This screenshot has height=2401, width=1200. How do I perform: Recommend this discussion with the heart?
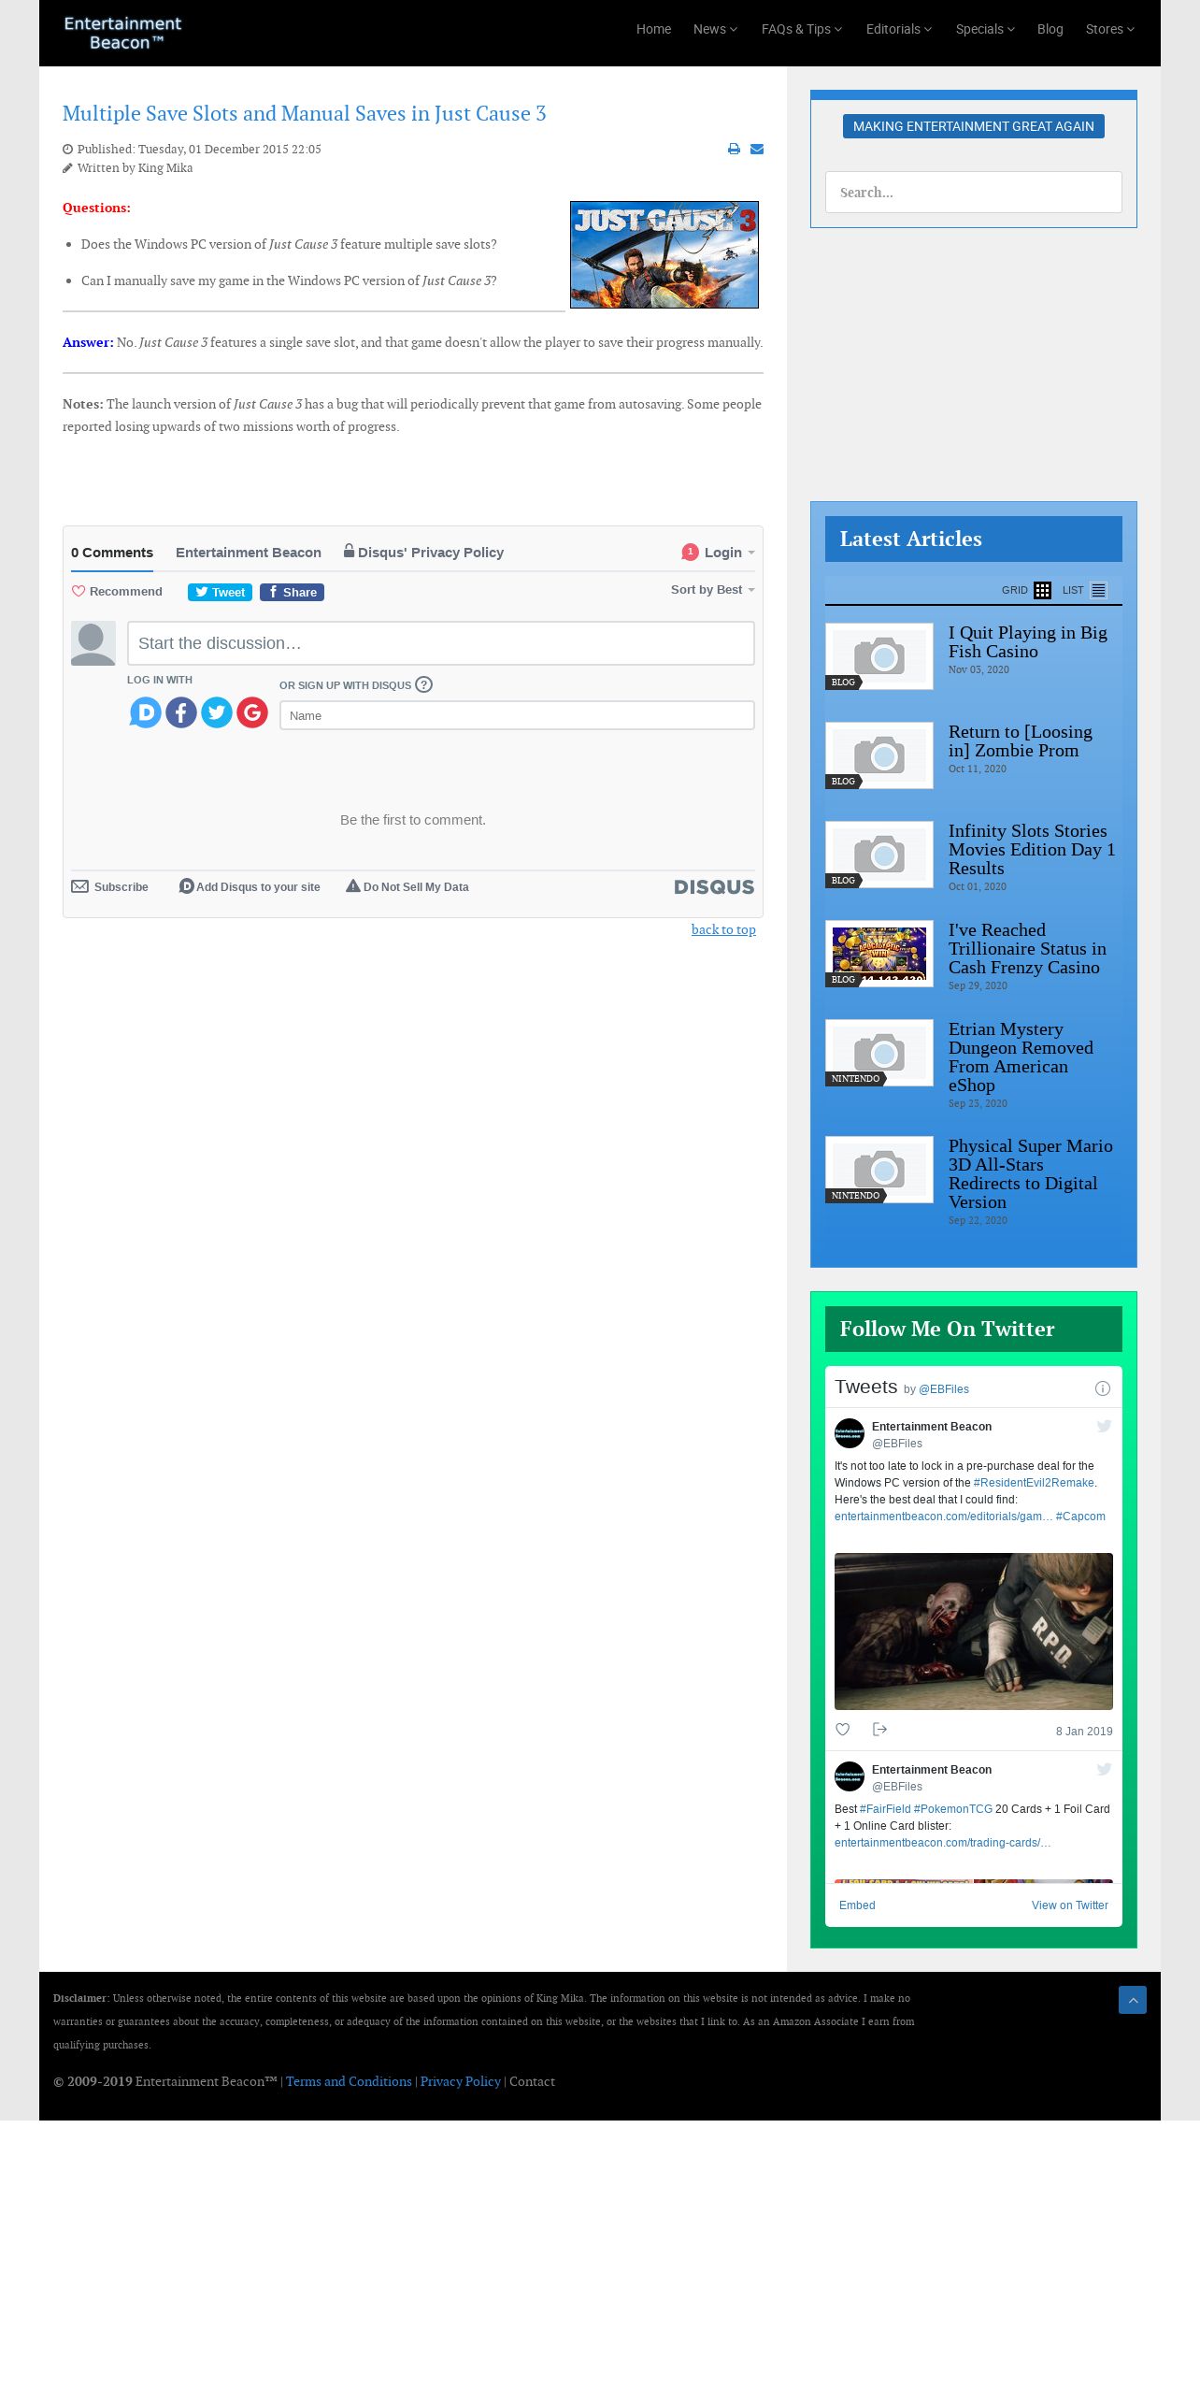click(x=117, y=592)
